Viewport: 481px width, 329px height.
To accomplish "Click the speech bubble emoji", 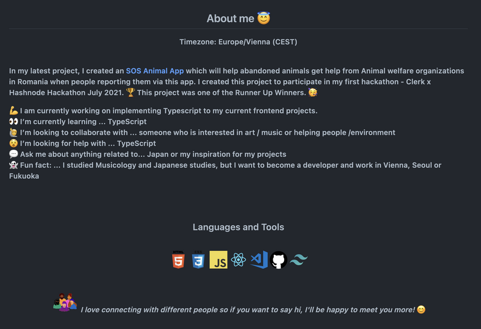I will 14,155.
